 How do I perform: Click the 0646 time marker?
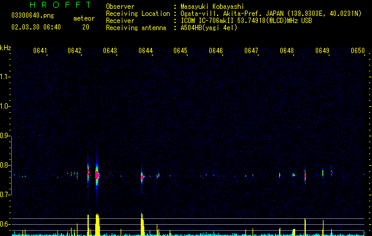216,51
